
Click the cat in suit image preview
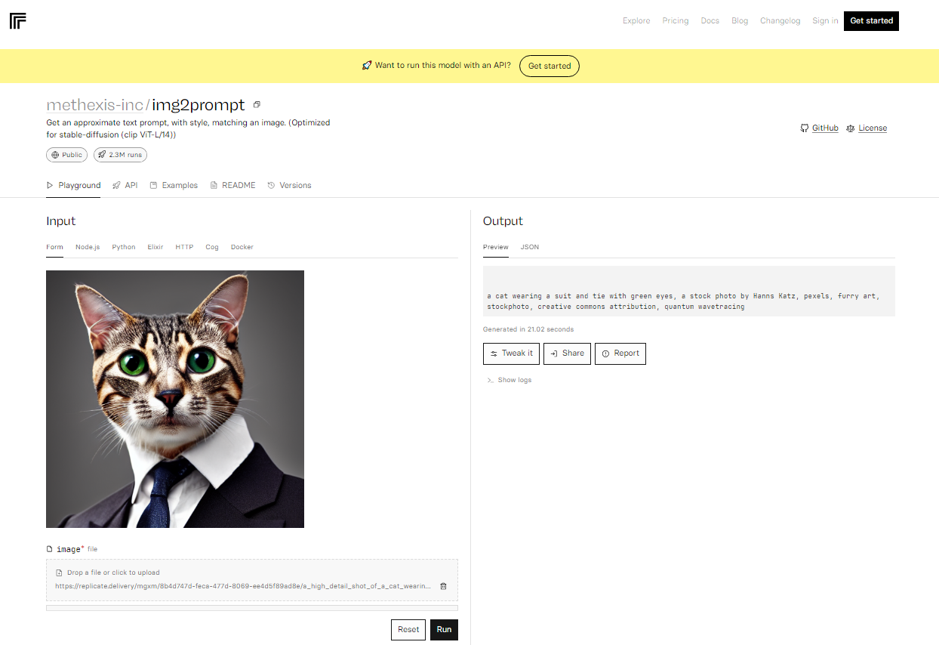175,399
